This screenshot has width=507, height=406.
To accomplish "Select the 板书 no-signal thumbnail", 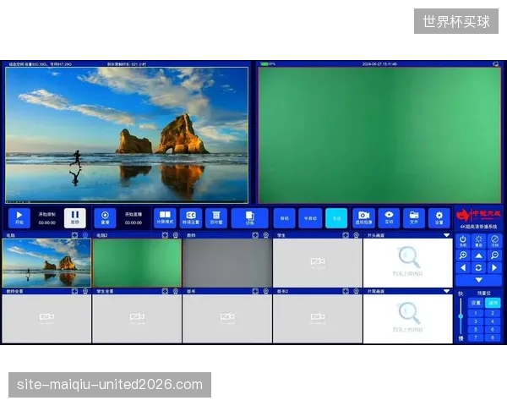I will 227,319.
